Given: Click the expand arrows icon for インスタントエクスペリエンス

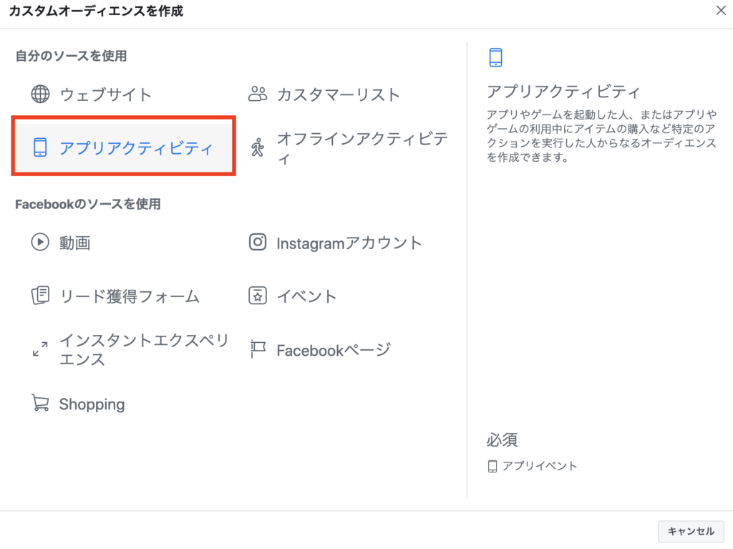Looking at the screenshot, I should pos(40,349).
